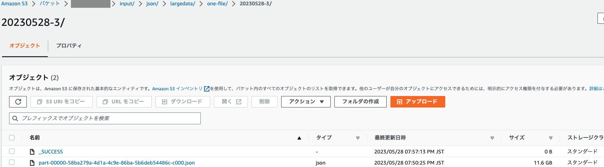Click the S3 インベントリ external link icon
The height and width of the screenshot is (167, 604).
pos(207,88)
